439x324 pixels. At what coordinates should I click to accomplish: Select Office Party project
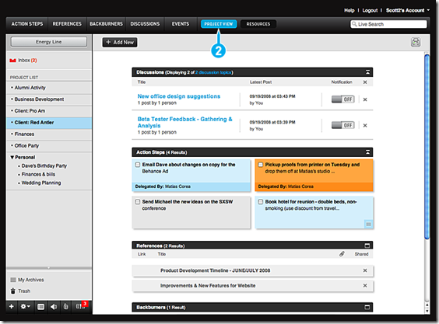pyautogui.click(x=49, y=145)
